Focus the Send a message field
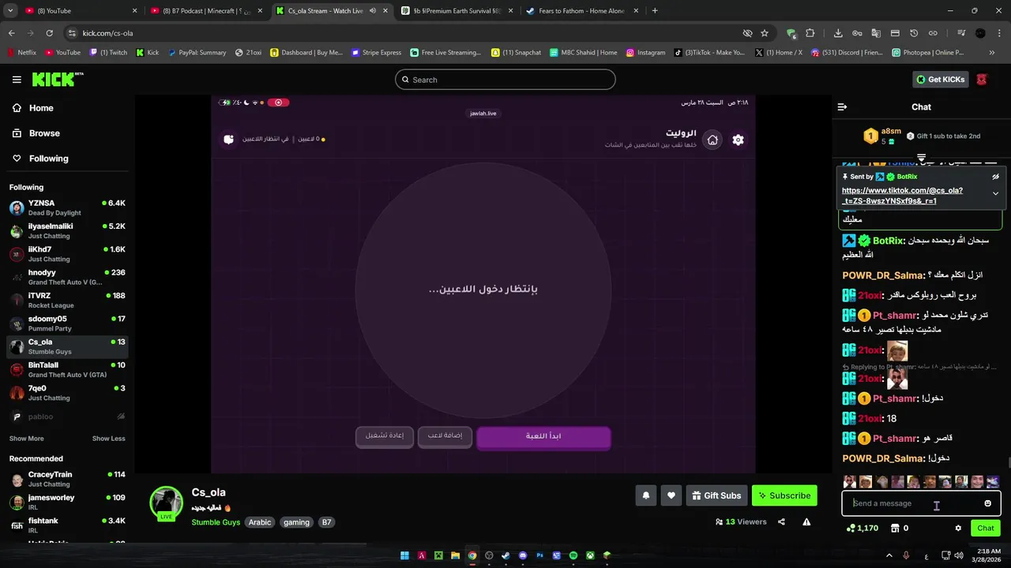1011x568 pixels. pyautogui.click(x=921, y=503)
